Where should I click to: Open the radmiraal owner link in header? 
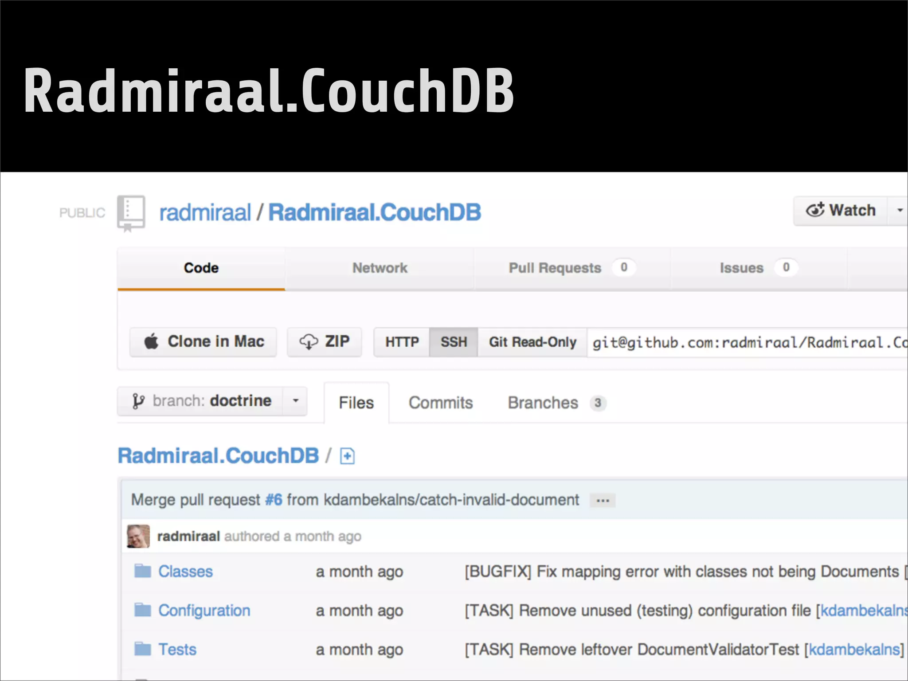coord(205,212)
